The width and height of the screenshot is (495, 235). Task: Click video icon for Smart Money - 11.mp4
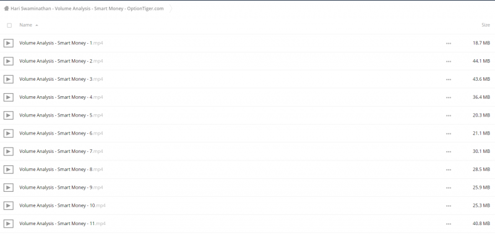pyautogui.click(x=9, y=224)
